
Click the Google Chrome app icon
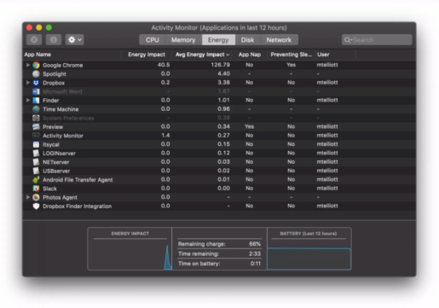pos(36,65)
